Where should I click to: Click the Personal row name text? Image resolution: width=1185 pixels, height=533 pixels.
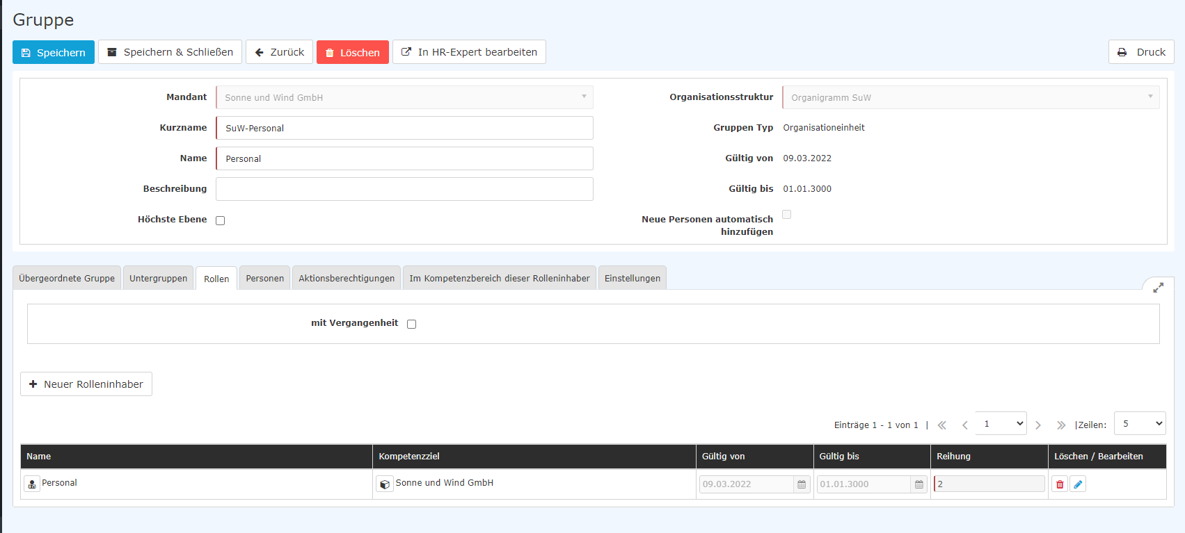pyautogui.click(x=59, y=483)
